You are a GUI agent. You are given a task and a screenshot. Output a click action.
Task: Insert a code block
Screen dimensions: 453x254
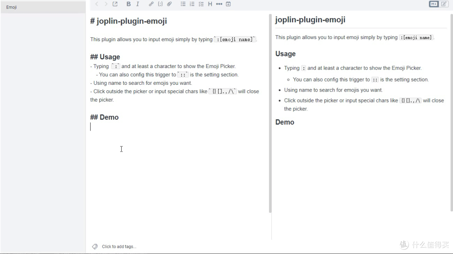[160, 4]
